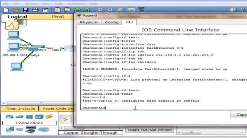Click the 192.168.1.0/24 network label
The height and width of the screenshot is (138, 247).
click(15, 55)
